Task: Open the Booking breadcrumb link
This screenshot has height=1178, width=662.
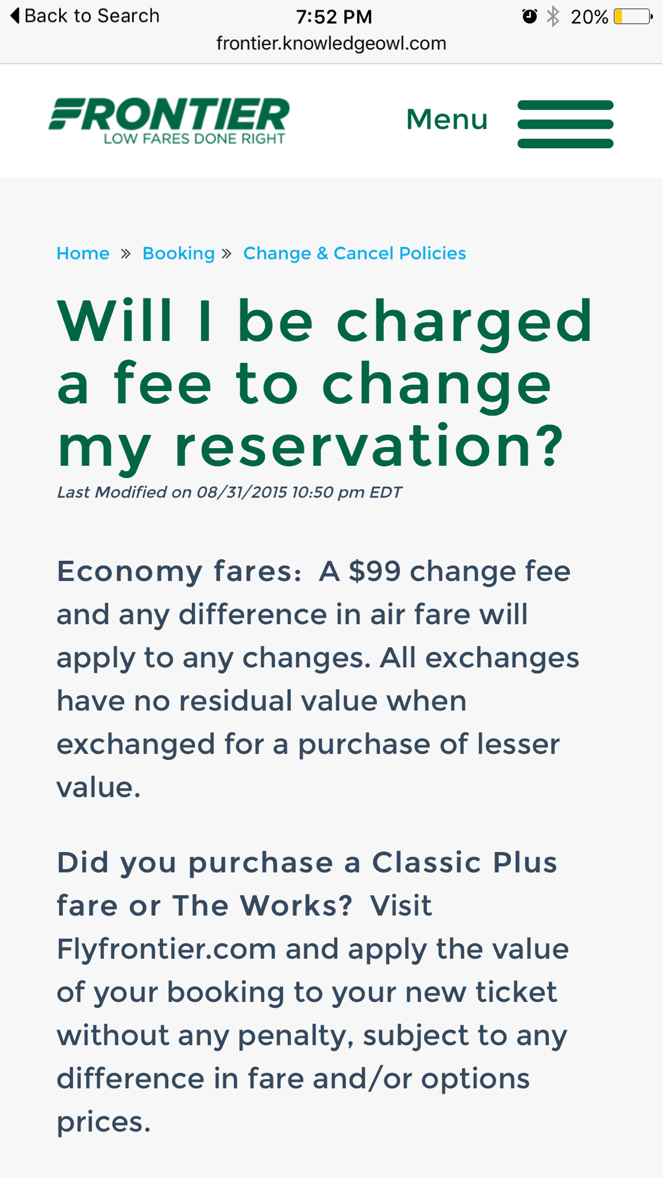Action: (178, 253)
